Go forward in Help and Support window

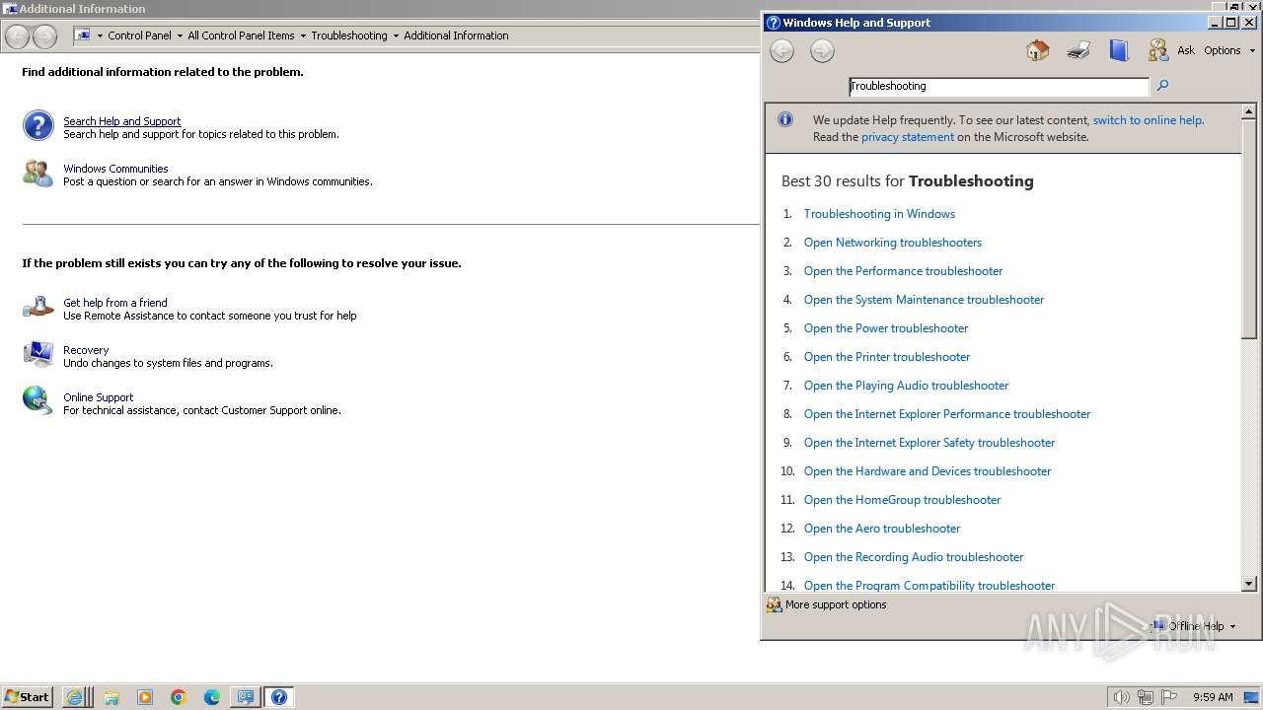pyautogui.click(x=822, y=51)
